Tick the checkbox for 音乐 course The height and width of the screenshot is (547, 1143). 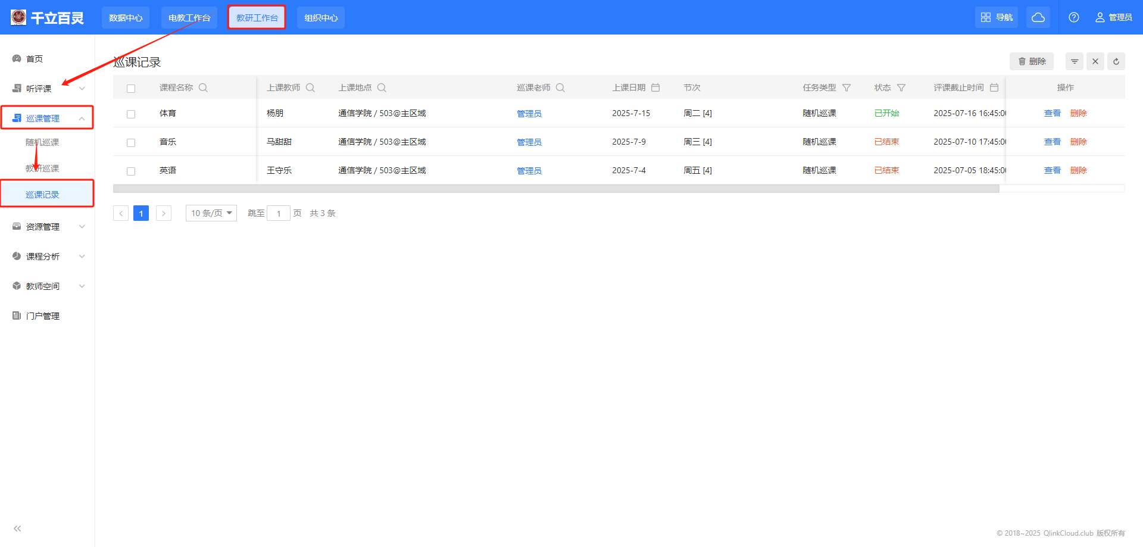[131, 142]
